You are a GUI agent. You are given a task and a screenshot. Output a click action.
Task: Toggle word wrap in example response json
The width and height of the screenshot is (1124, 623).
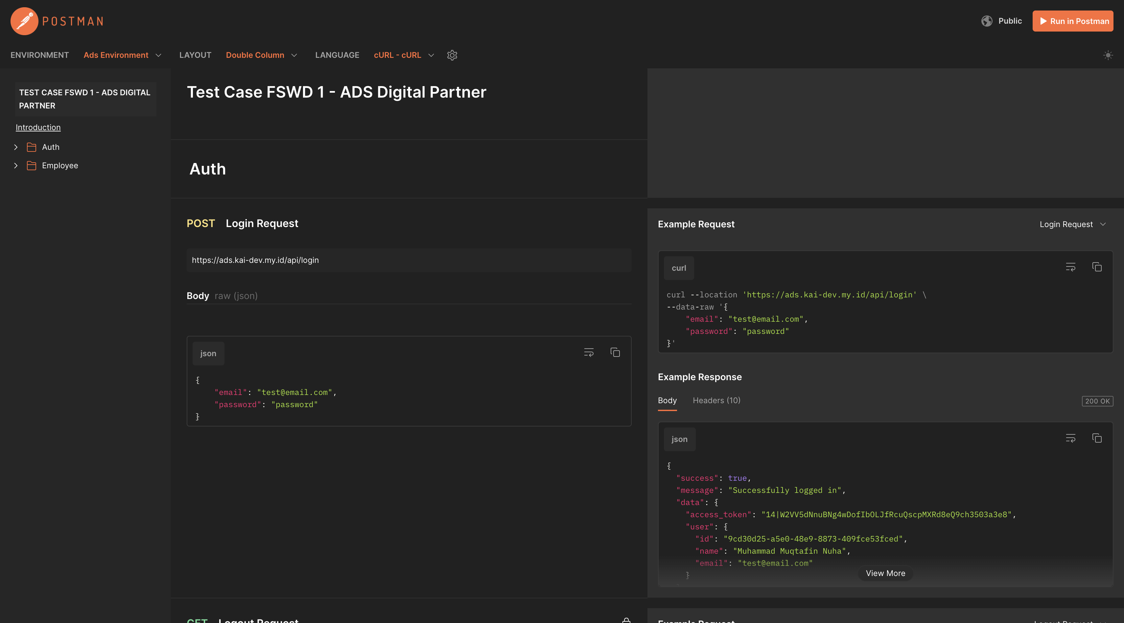(1070, 438)
